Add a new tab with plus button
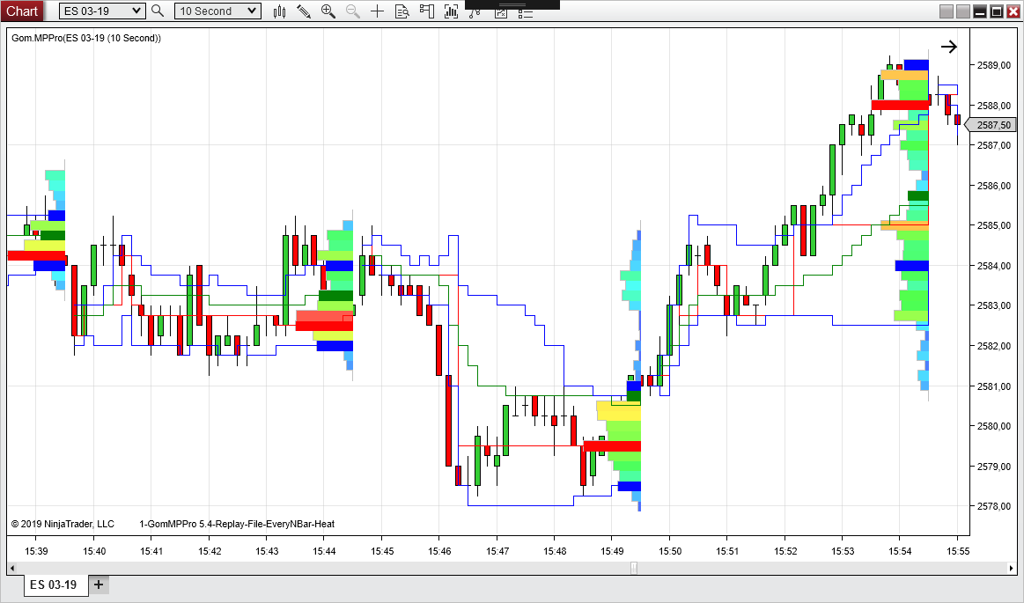The image size is (1024, 603). [x=98, y=585]
